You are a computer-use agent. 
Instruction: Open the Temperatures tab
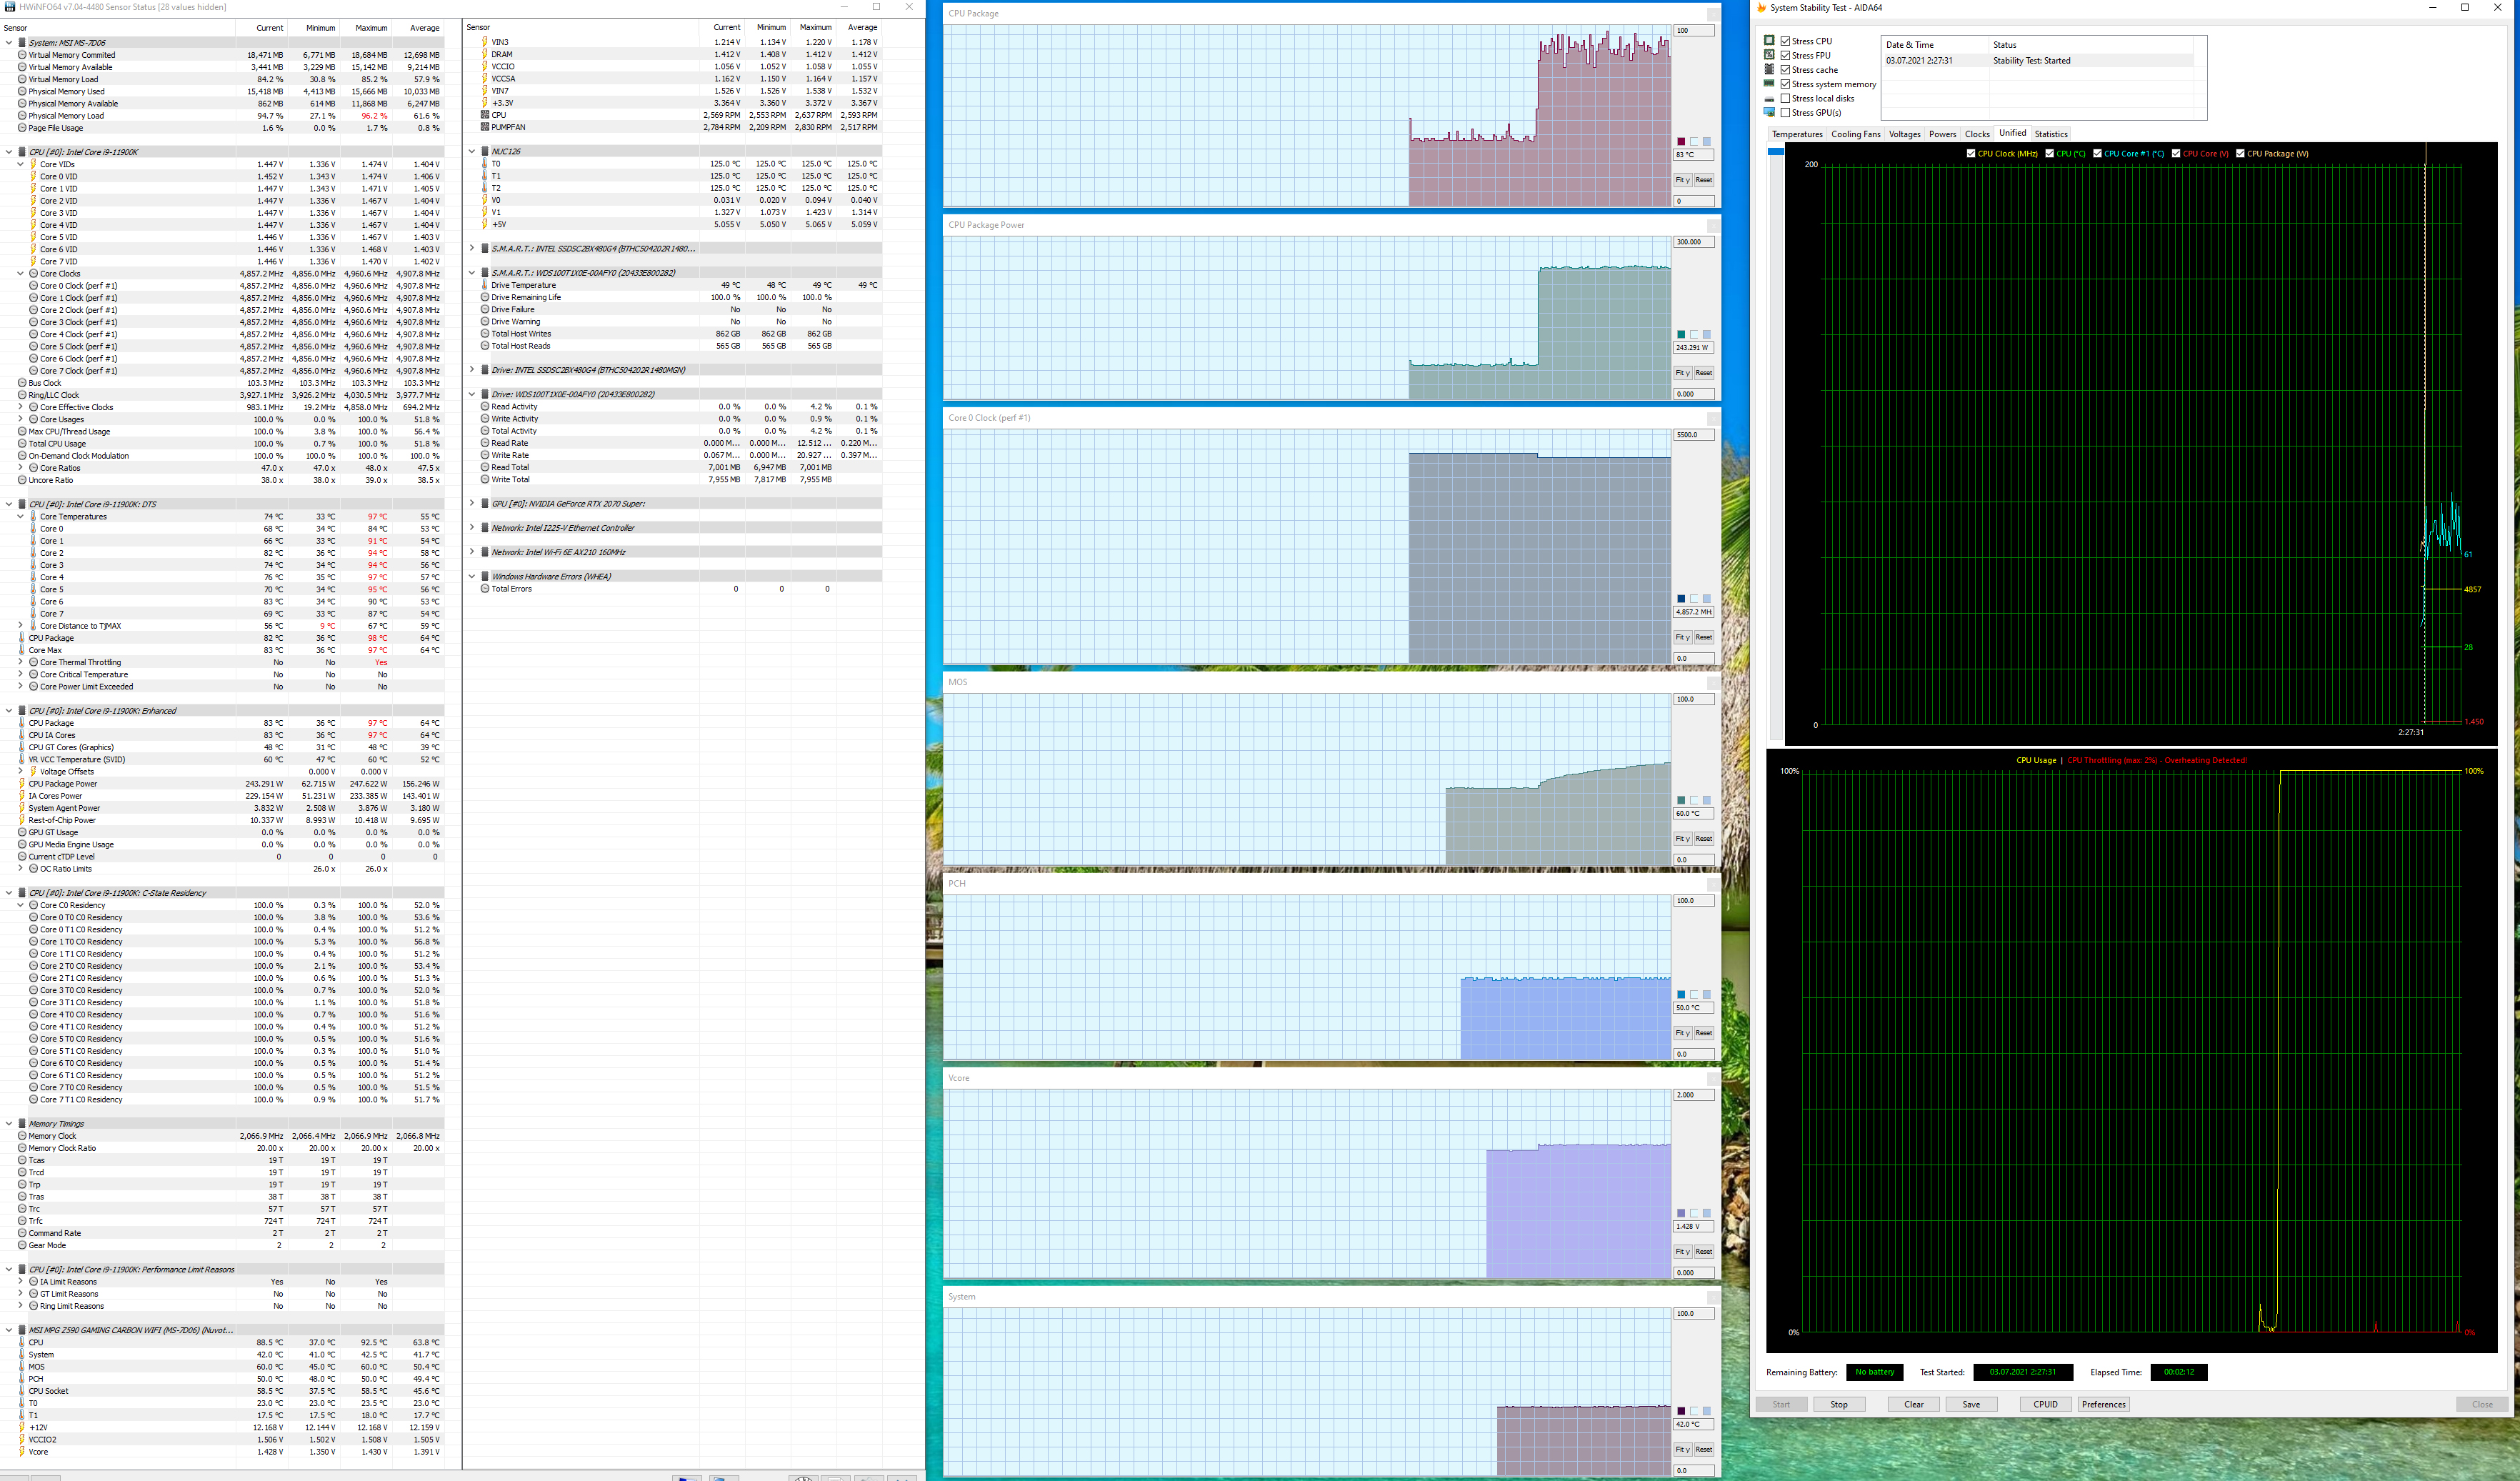tap(1796, 134)
